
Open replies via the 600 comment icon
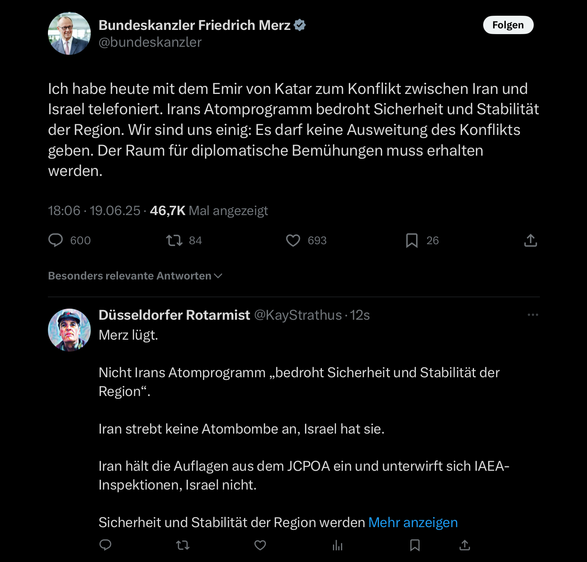coord(56,240)
